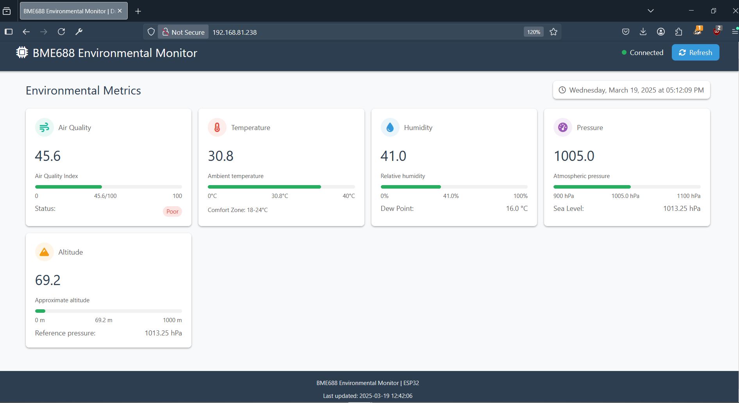Click the Pressure value 1005.0
Image resolution: width=739 pixels, height=403 pixels.
pyautogui.click(x=574, y=156)
